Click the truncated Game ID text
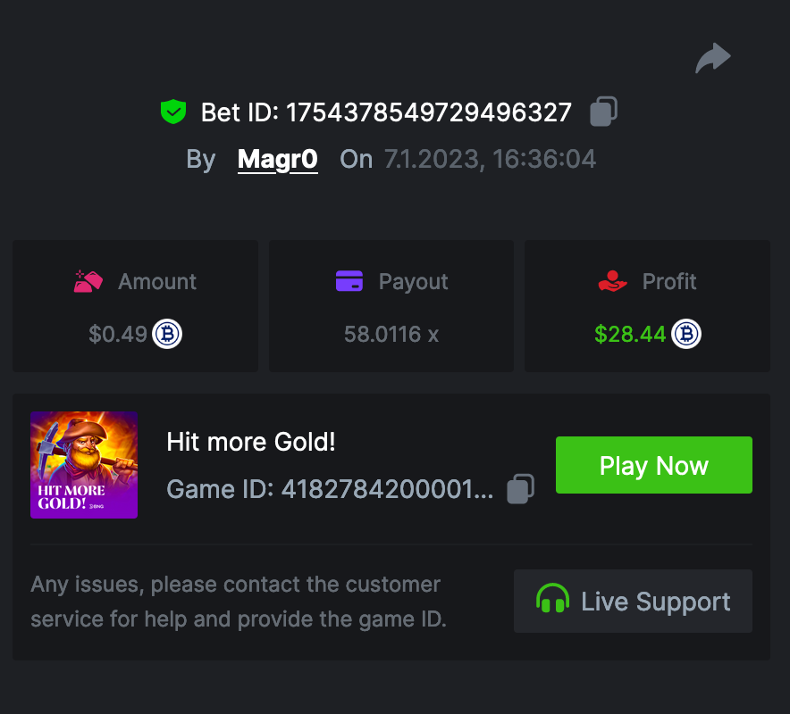Screen dimensions: 790x714 [x=330, y=489]
